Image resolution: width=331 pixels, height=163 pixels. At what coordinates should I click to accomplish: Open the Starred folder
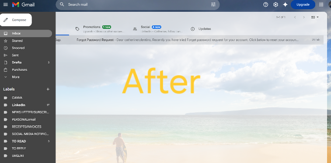(26, 41)
